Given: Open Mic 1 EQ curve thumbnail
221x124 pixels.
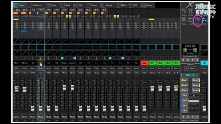Looking at the screenshot, I should tap(17, 47).
